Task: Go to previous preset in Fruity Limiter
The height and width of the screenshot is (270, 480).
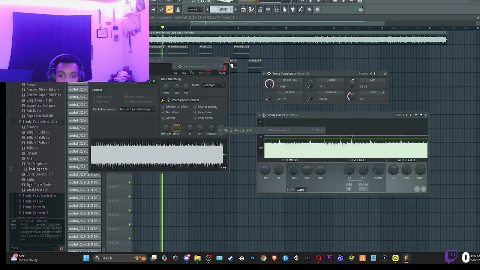Action: coord(406,115)
